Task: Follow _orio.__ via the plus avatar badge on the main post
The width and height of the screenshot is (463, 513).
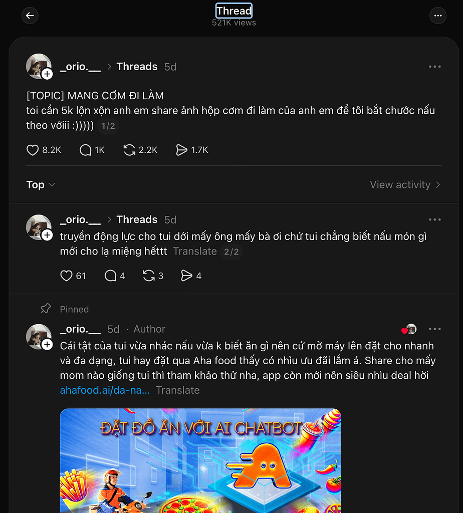Action: 47,74
